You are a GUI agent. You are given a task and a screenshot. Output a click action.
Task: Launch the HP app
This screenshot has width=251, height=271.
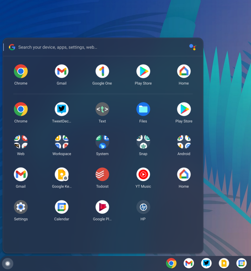pos(143,207)
